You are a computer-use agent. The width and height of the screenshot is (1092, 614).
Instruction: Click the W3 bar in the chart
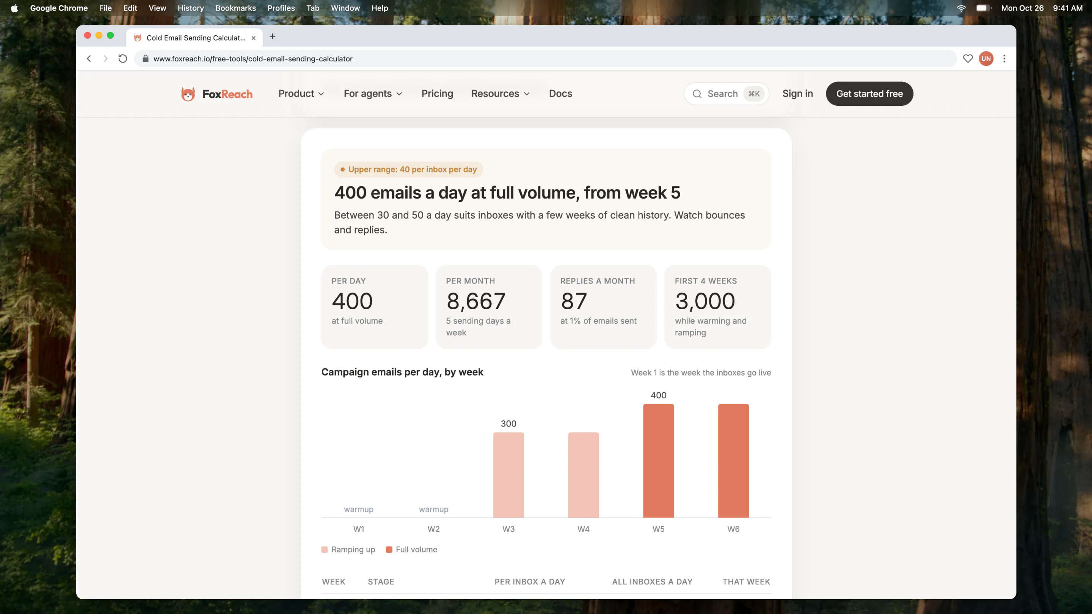coord(508,475)
